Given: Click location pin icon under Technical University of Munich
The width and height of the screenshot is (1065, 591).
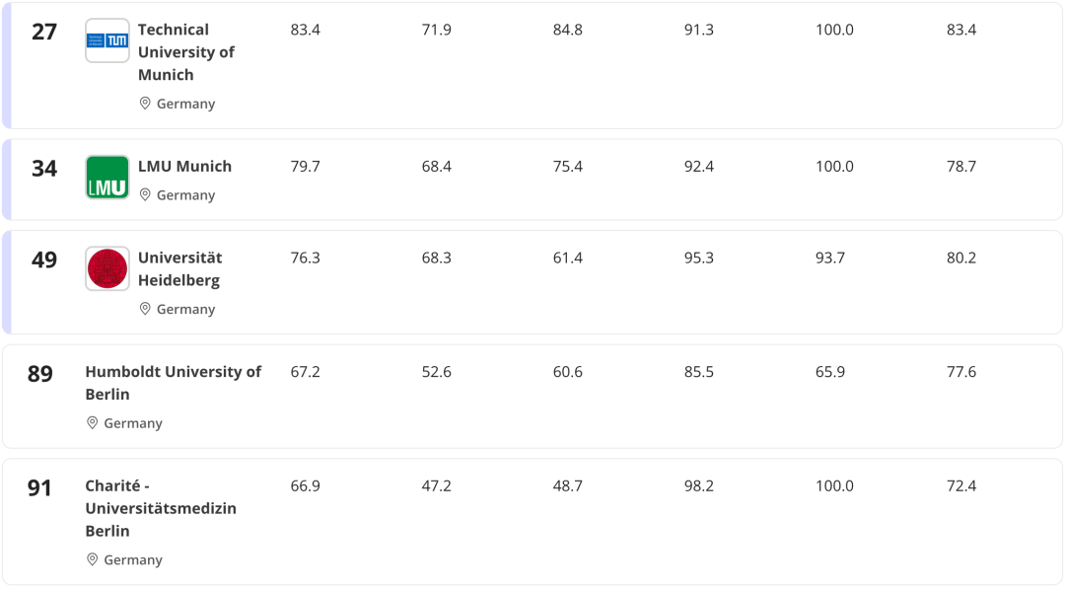Looking at the screenshot, I should pos(145,104).
